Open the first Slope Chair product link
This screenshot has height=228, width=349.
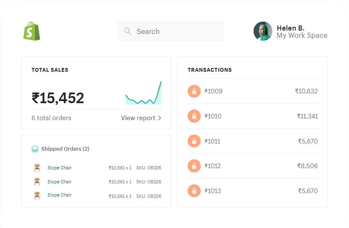click(59, 168)
